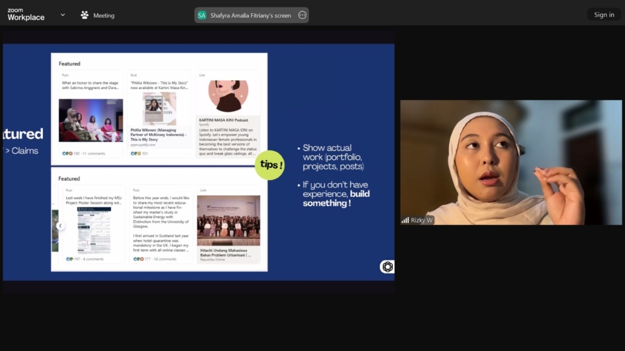Open the ellipsis more options for shared screen
The width and height of the screenshot is (625, 351).
[x=302, y=15]
